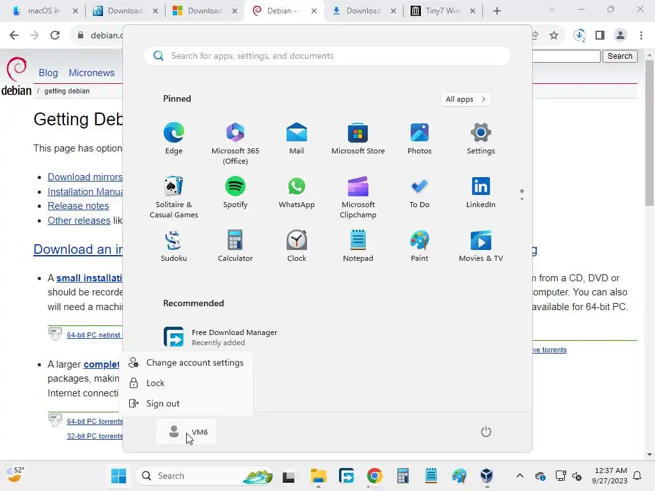Start Solitaire & Casual Games
The image size is (655, 491).
click(174, 197)
